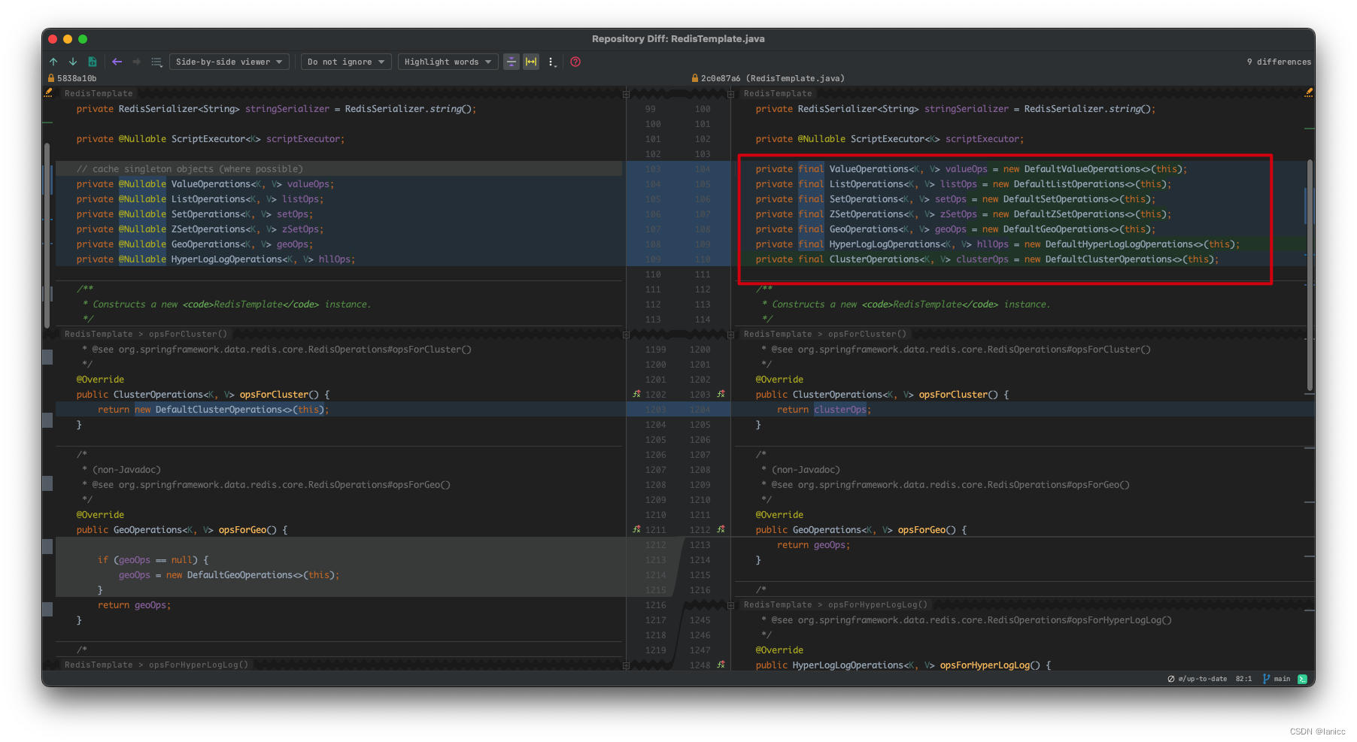Click 'public GeoOperations opsForGeo()' line on right
Viewport: 1357px width, 742px height.
tap(861, 529)
